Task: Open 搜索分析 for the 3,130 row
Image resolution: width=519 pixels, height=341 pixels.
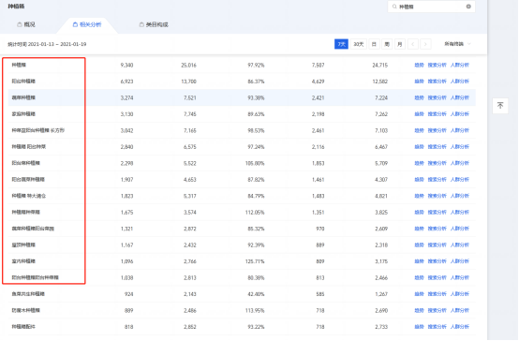Action: [437, 114]
